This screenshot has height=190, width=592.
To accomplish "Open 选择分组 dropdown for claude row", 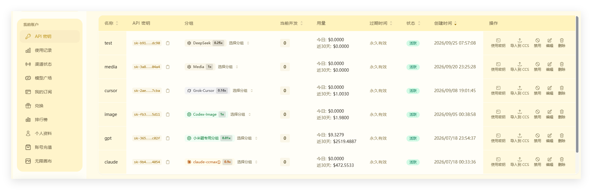I will tap(247, 162).
